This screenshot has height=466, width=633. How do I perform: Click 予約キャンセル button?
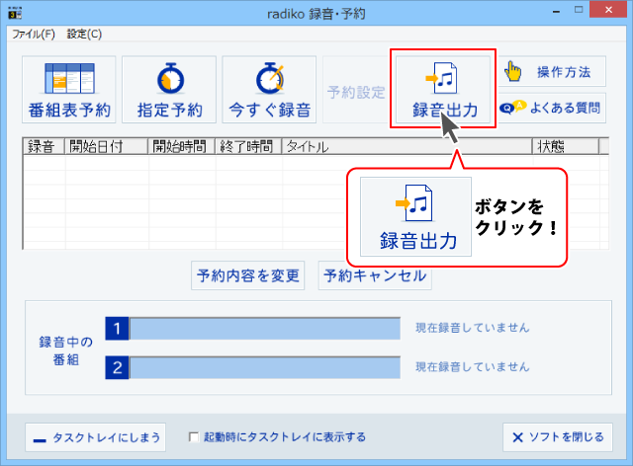coord(375,275)
